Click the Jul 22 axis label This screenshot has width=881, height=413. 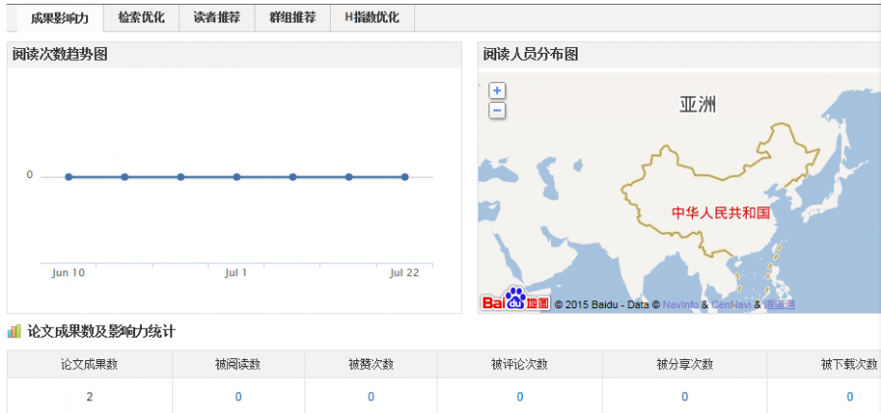pyautogui.click(x=404, y=273)
